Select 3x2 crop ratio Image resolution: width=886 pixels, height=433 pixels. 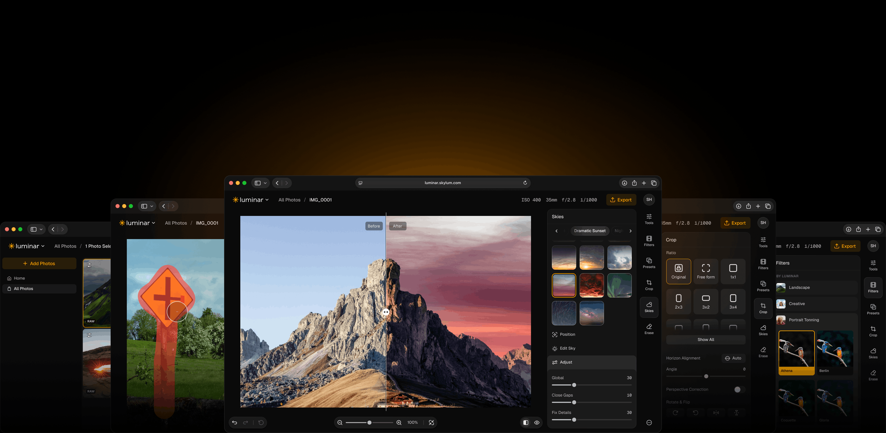coord(705,302)
